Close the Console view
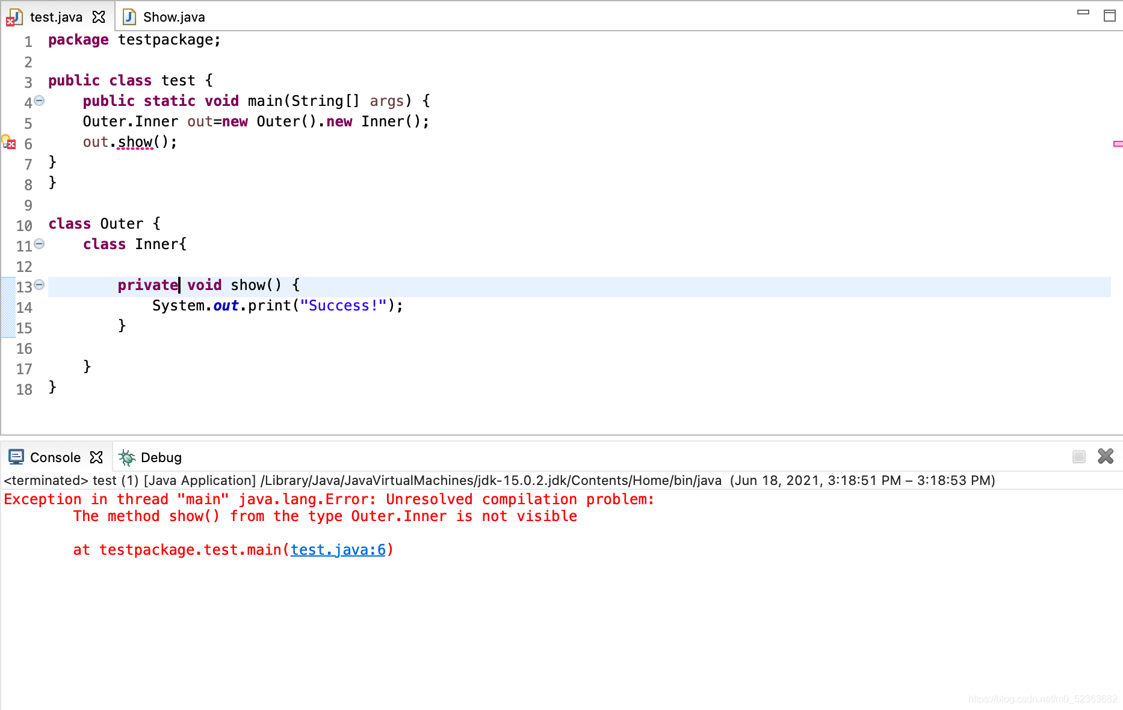 (x=96, y=457)
